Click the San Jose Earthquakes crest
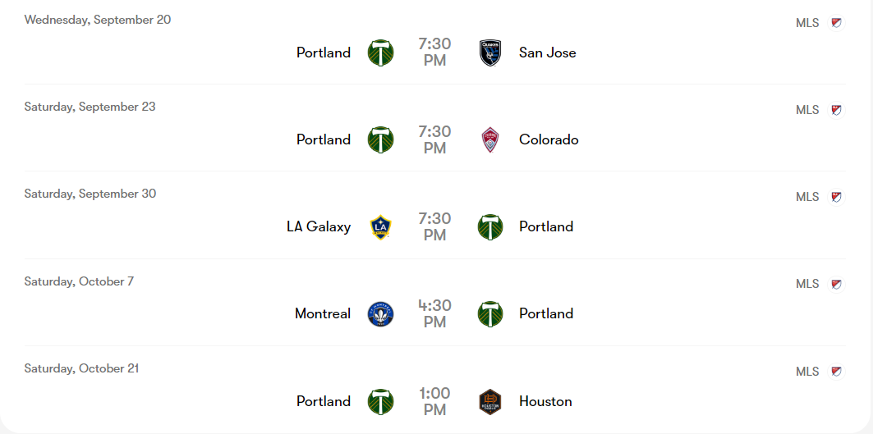Viewport: 873px width, 434px height. [x=490, y=53]
